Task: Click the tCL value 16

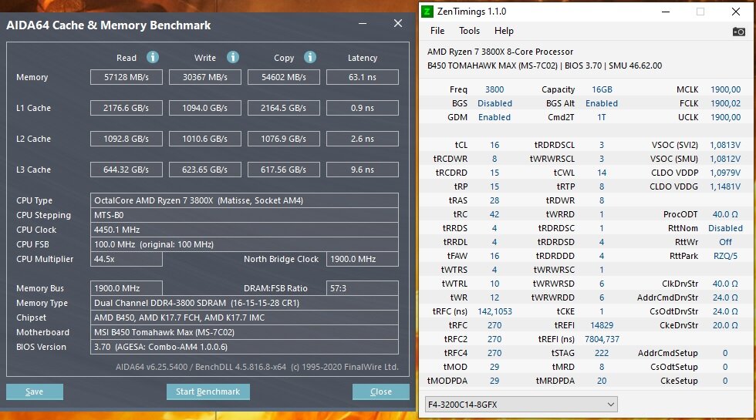Action: pos(494,145)
